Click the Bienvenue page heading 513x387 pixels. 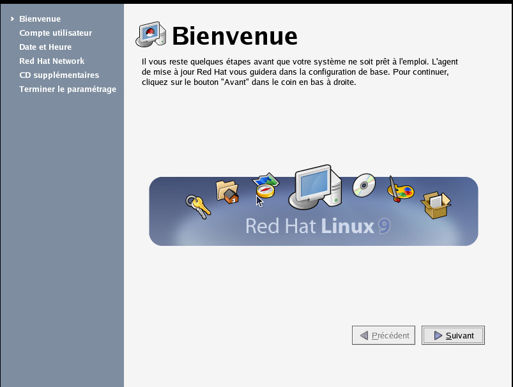pos(234,36)
